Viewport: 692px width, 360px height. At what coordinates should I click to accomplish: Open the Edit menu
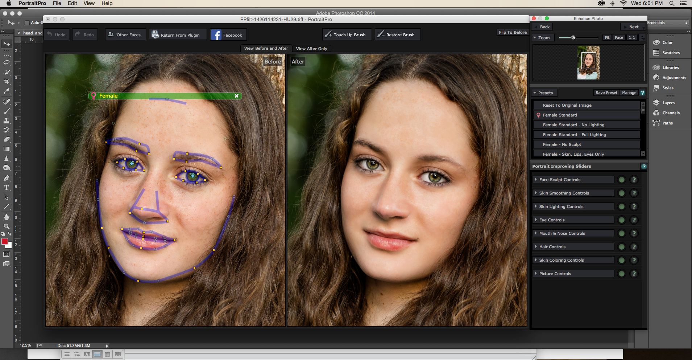[x=72, y=3]
